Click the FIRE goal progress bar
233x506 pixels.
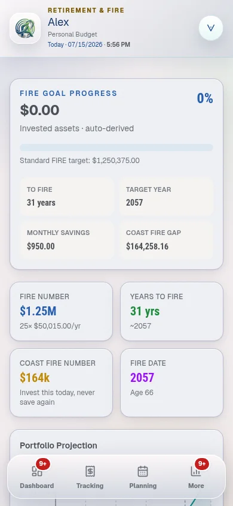(116, 147)
